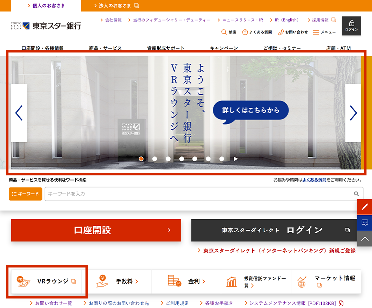Screen dimensions: 372x308
Task: Click the マーケット情報 globe icon
Action: (302, 282)
